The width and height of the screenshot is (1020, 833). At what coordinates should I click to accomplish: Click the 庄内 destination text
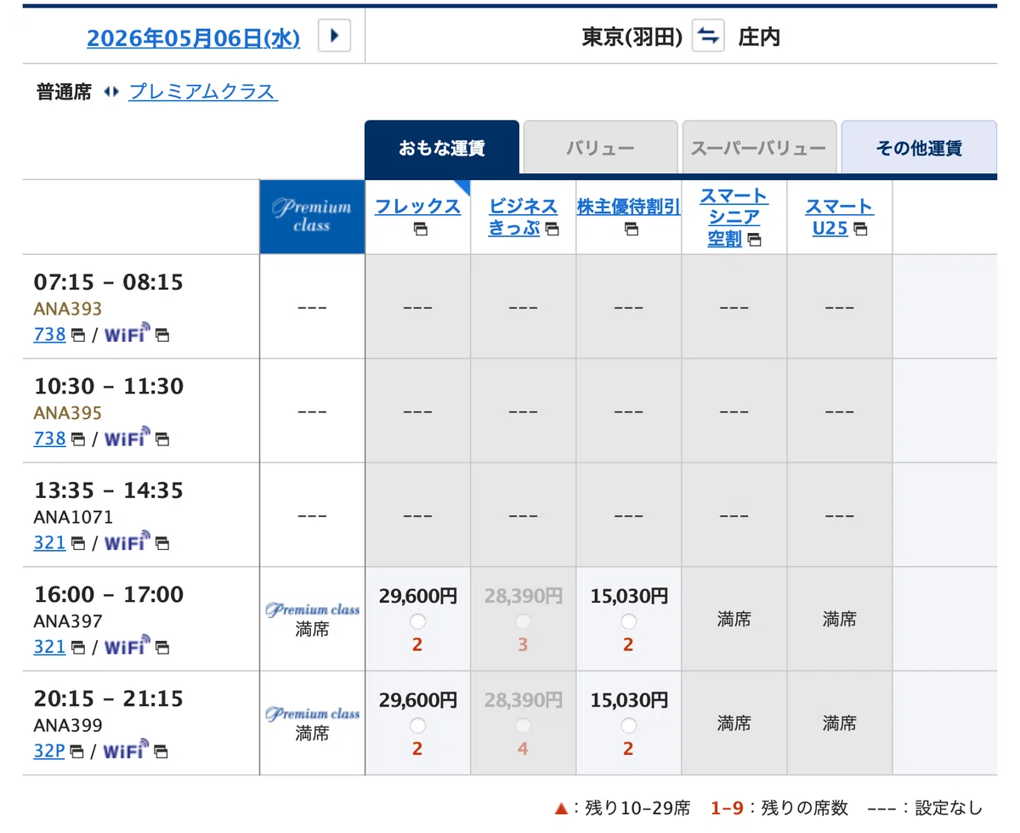tap(759, 37)
